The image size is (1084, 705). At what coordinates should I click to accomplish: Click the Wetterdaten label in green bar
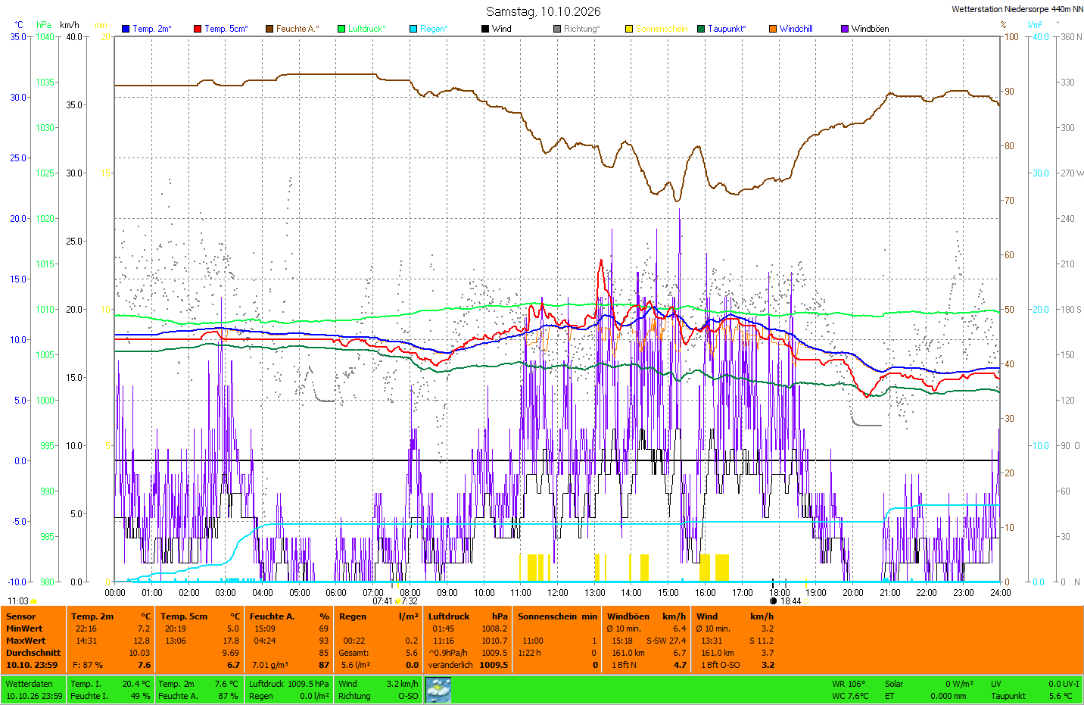[x=29, y=684]
